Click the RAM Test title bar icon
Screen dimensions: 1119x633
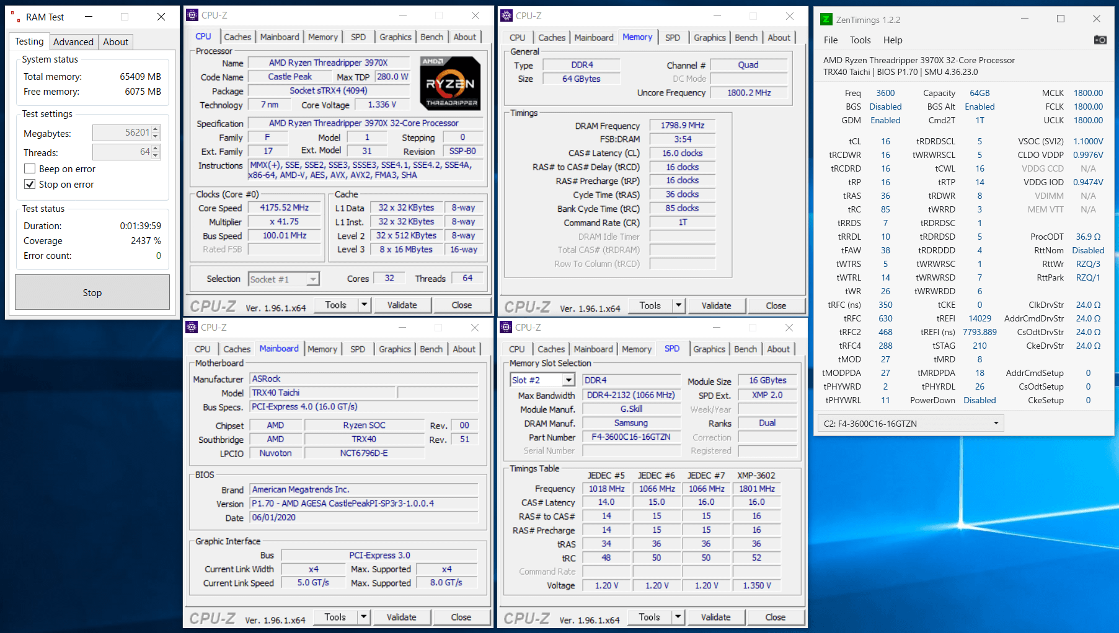tap(15, 17)
